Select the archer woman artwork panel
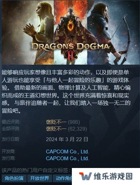Viewport: 140px width, 185px height. click(x=113, y=32)
